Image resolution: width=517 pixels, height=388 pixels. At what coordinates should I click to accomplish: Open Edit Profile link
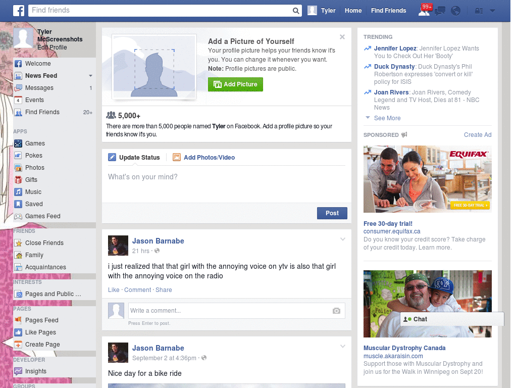(x=52, y=47)
